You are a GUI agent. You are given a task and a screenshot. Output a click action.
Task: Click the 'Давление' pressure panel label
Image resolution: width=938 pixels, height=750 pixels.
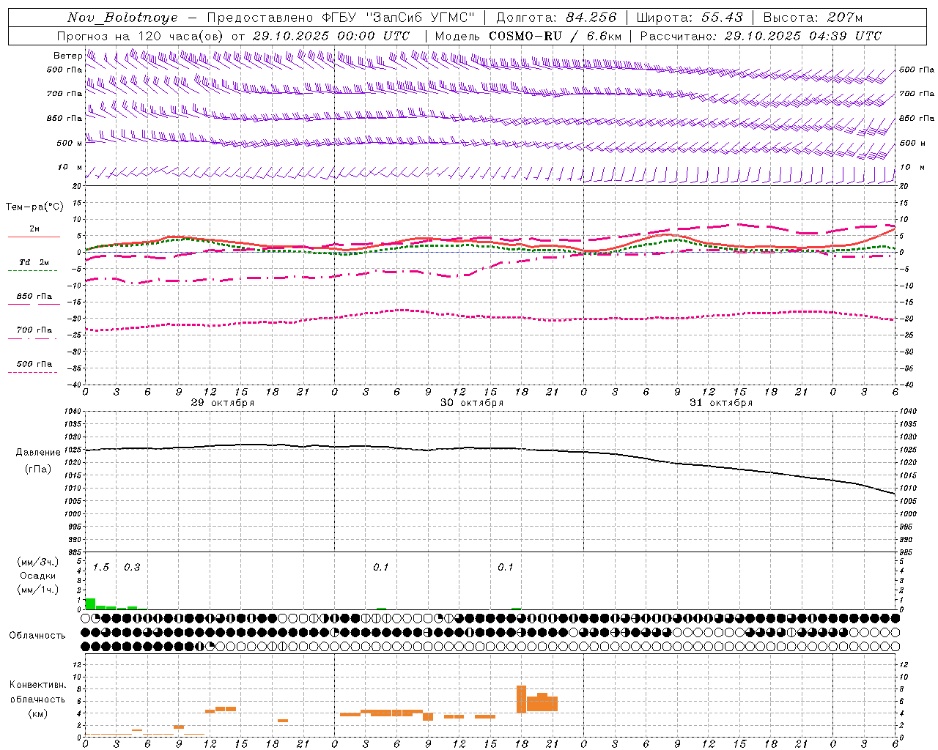38,453
